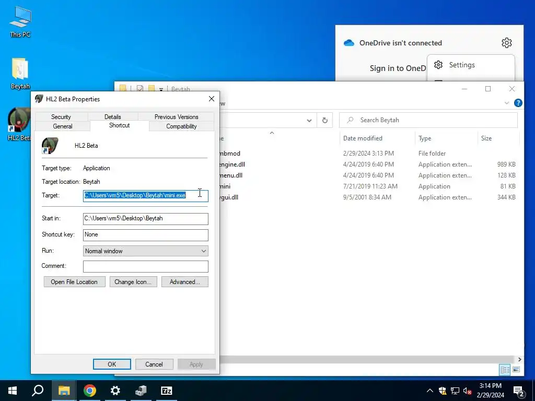Screen dimensions: 535x401
Task: Select the gui.dll file row
Action: tap(367, 197)
